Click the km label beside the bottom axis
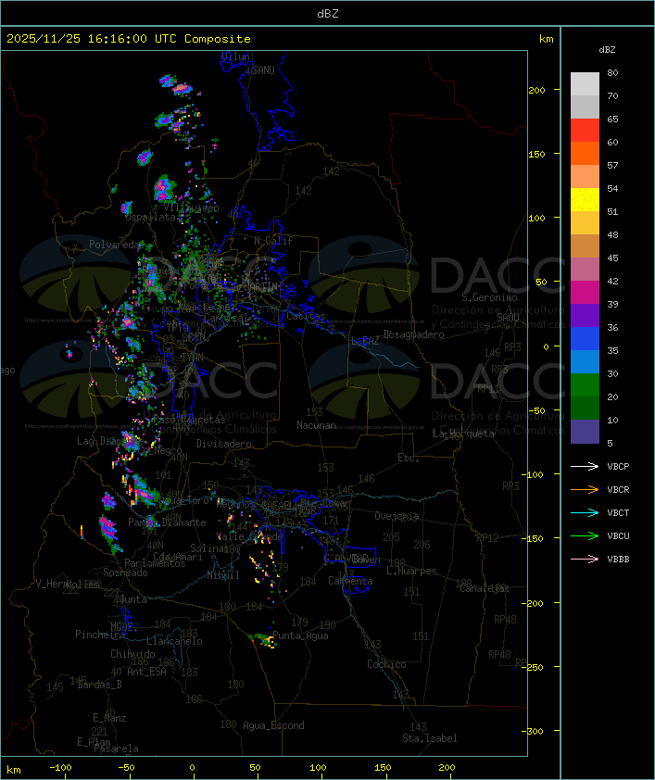Screen dimensions: 655x780 (13, 770)
